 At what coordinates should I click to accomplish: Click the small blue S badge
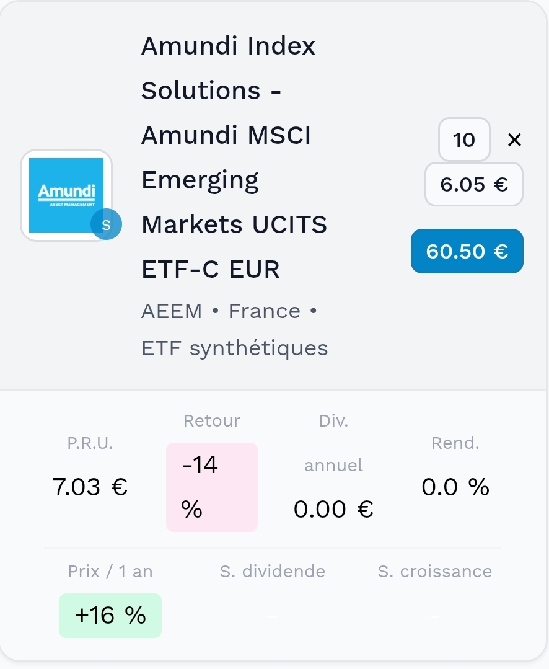click(x=106, y=225)
